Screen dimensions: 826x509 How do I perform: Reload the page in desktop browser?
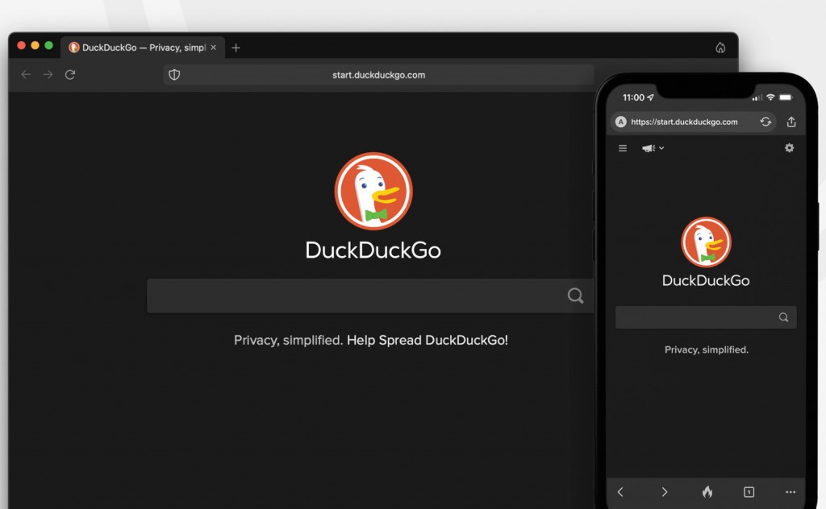(70, 75)
